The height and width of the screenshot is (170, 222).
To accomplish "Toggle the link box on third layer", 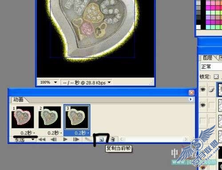I will point(212,121).
